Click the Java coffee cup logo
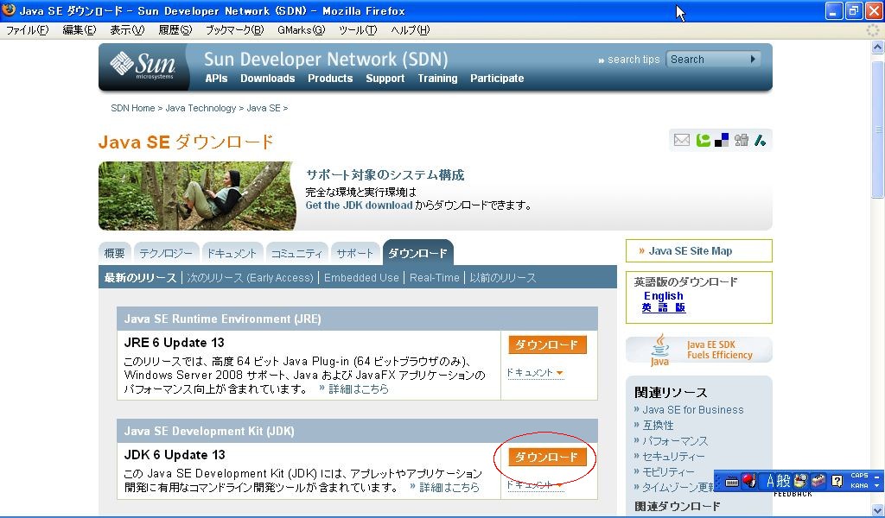 point(659,350)
